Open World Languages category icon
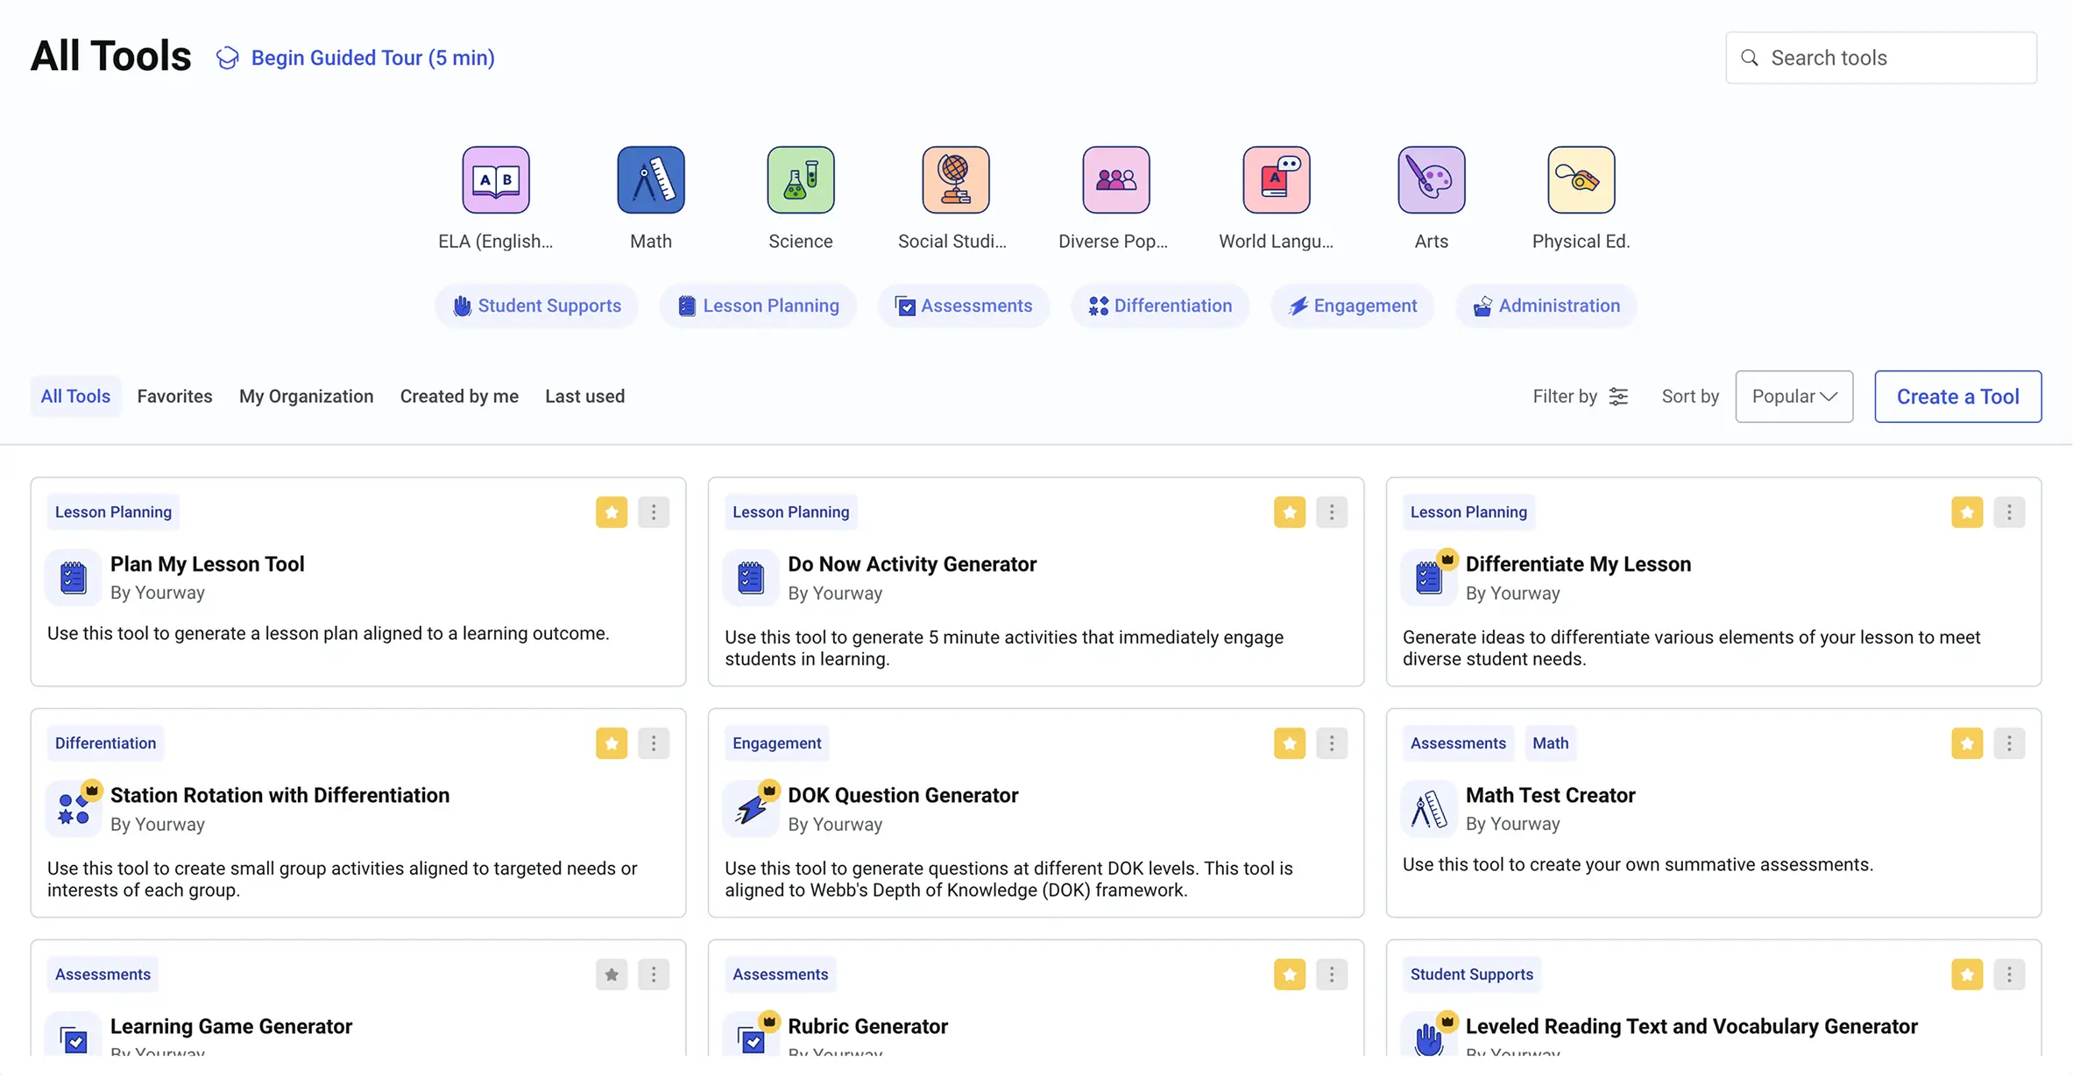The height and width of the screenshot is (1076, 2073). tap(1276, 180)
